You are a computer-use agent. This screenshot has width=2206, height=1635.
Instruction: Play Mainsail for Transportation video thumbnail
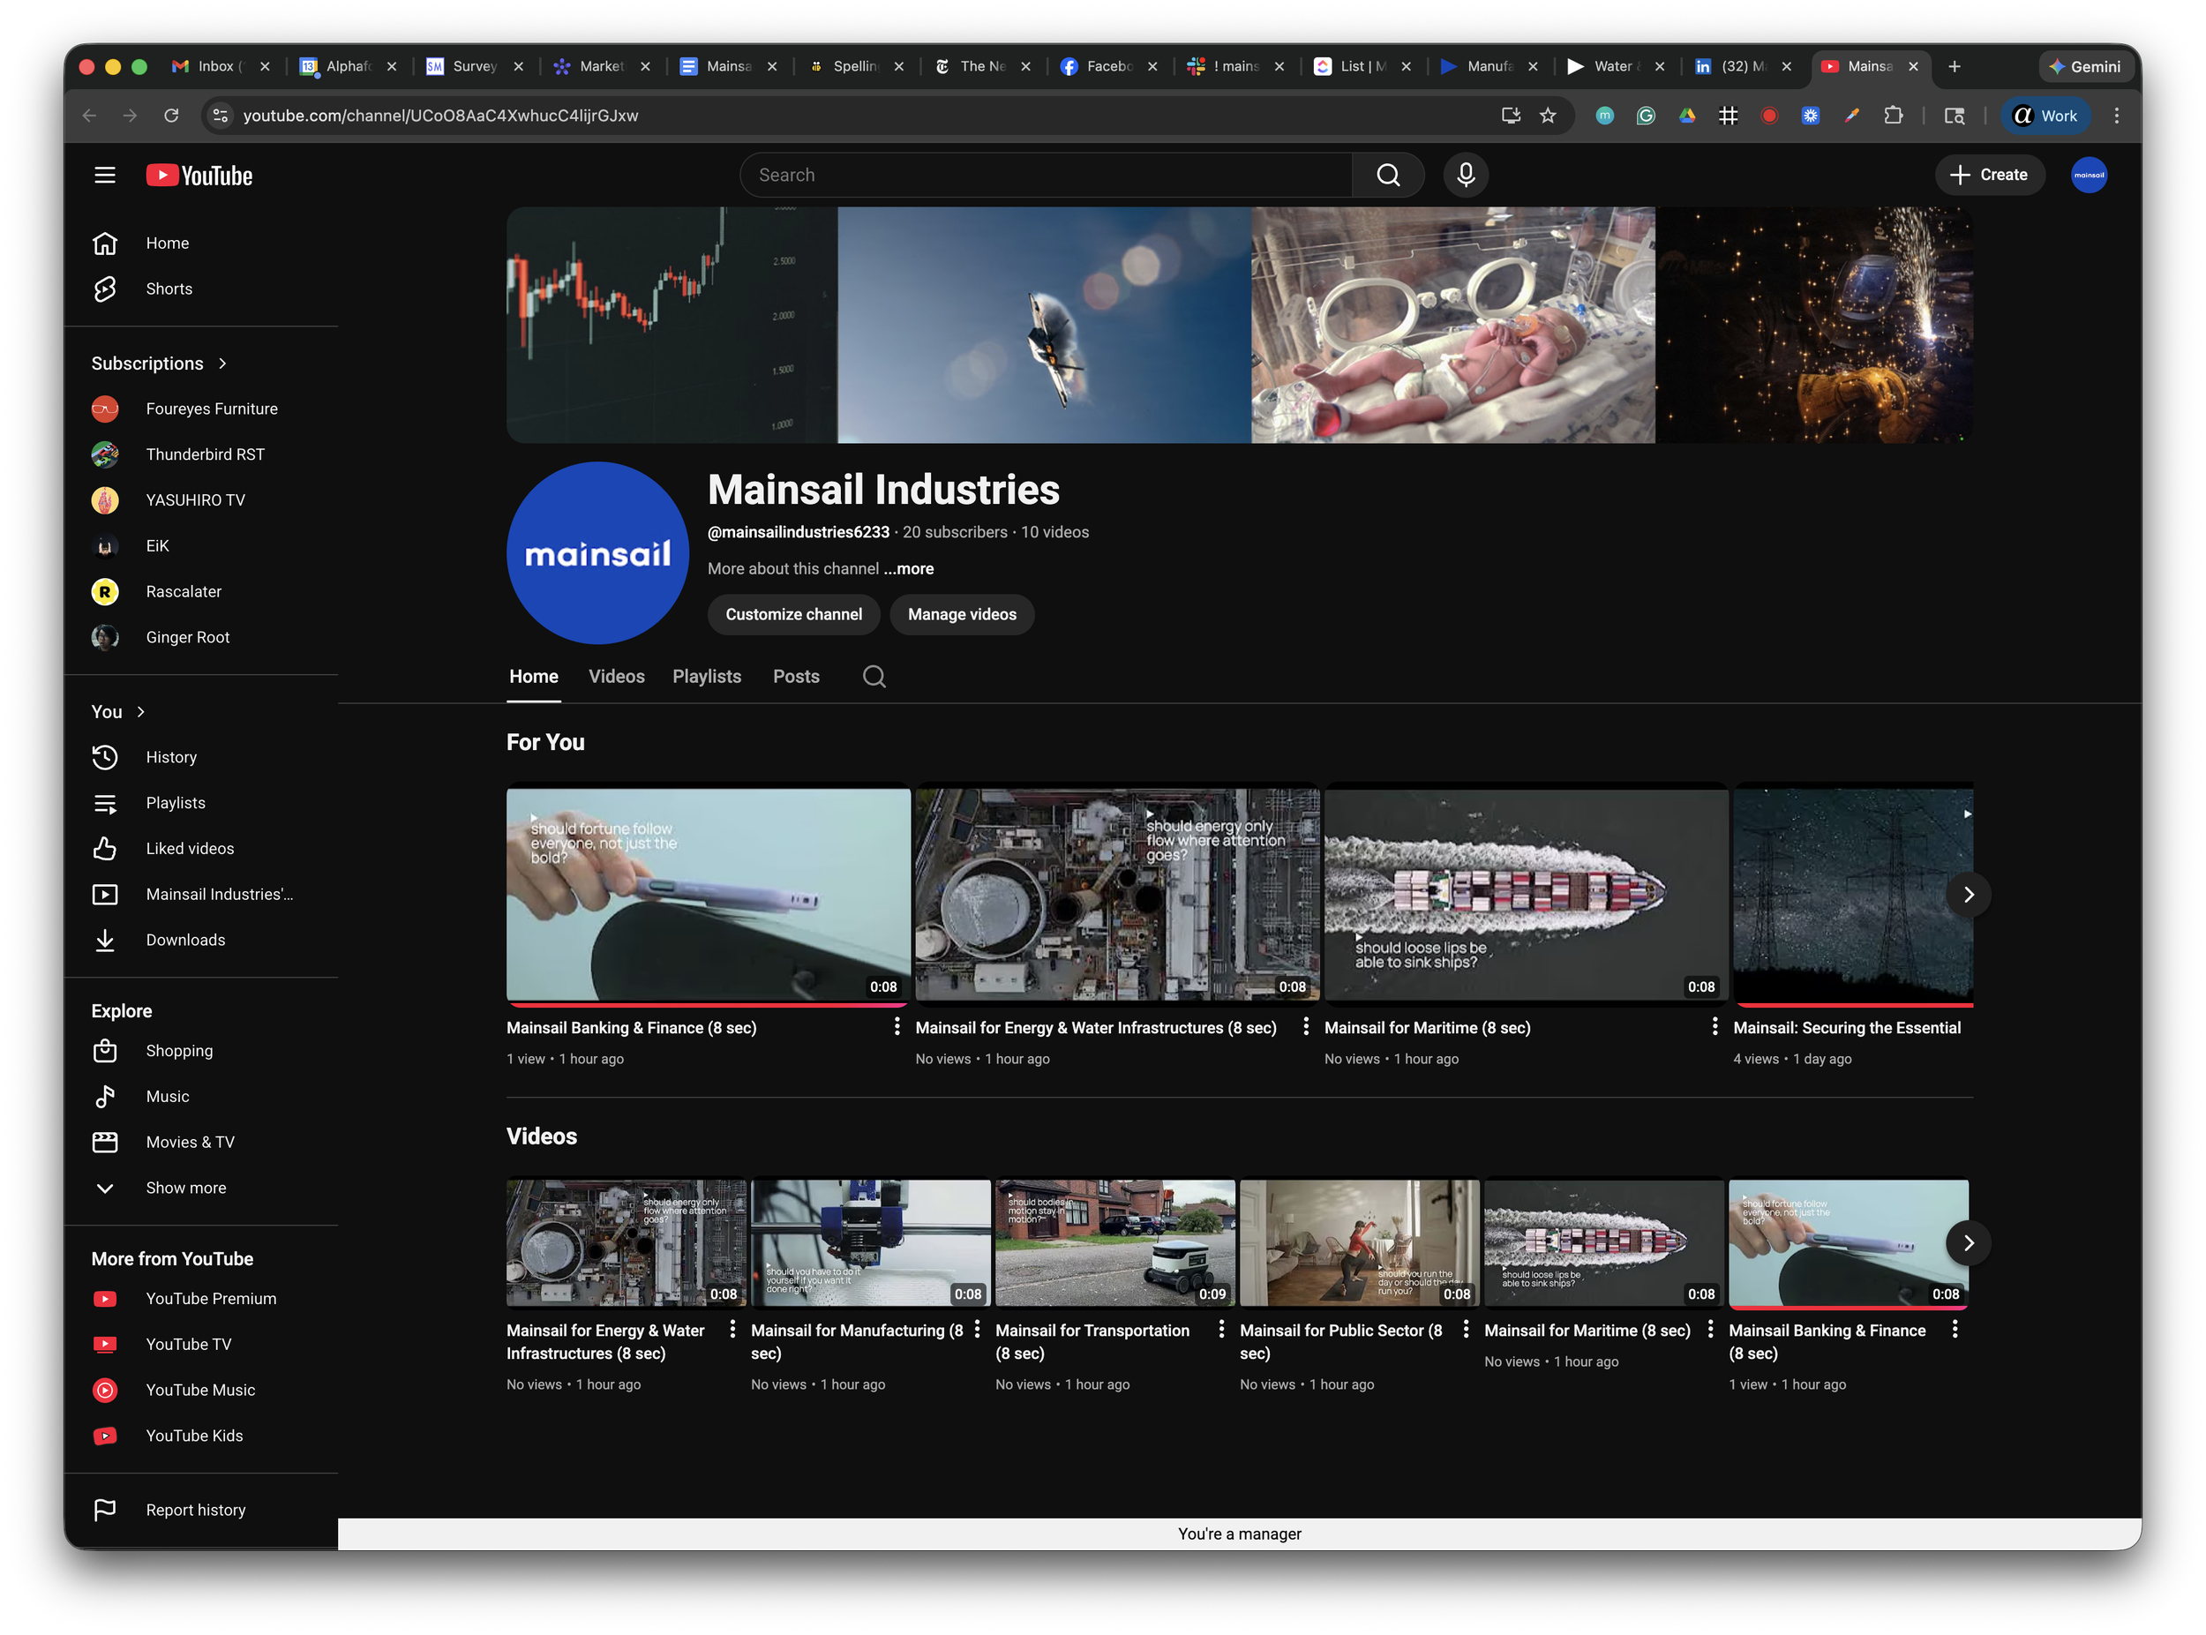[1114, 1242]
